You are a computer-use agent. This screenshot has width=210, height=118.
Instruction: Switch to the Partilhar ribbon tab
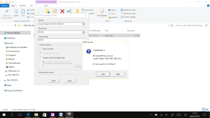coord(22,5)
